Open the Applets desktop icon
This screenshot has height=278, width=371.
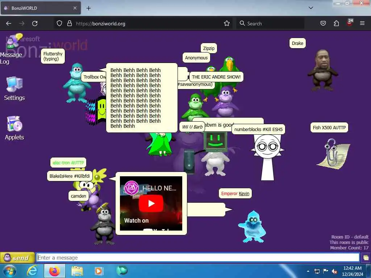click(14, 128)
